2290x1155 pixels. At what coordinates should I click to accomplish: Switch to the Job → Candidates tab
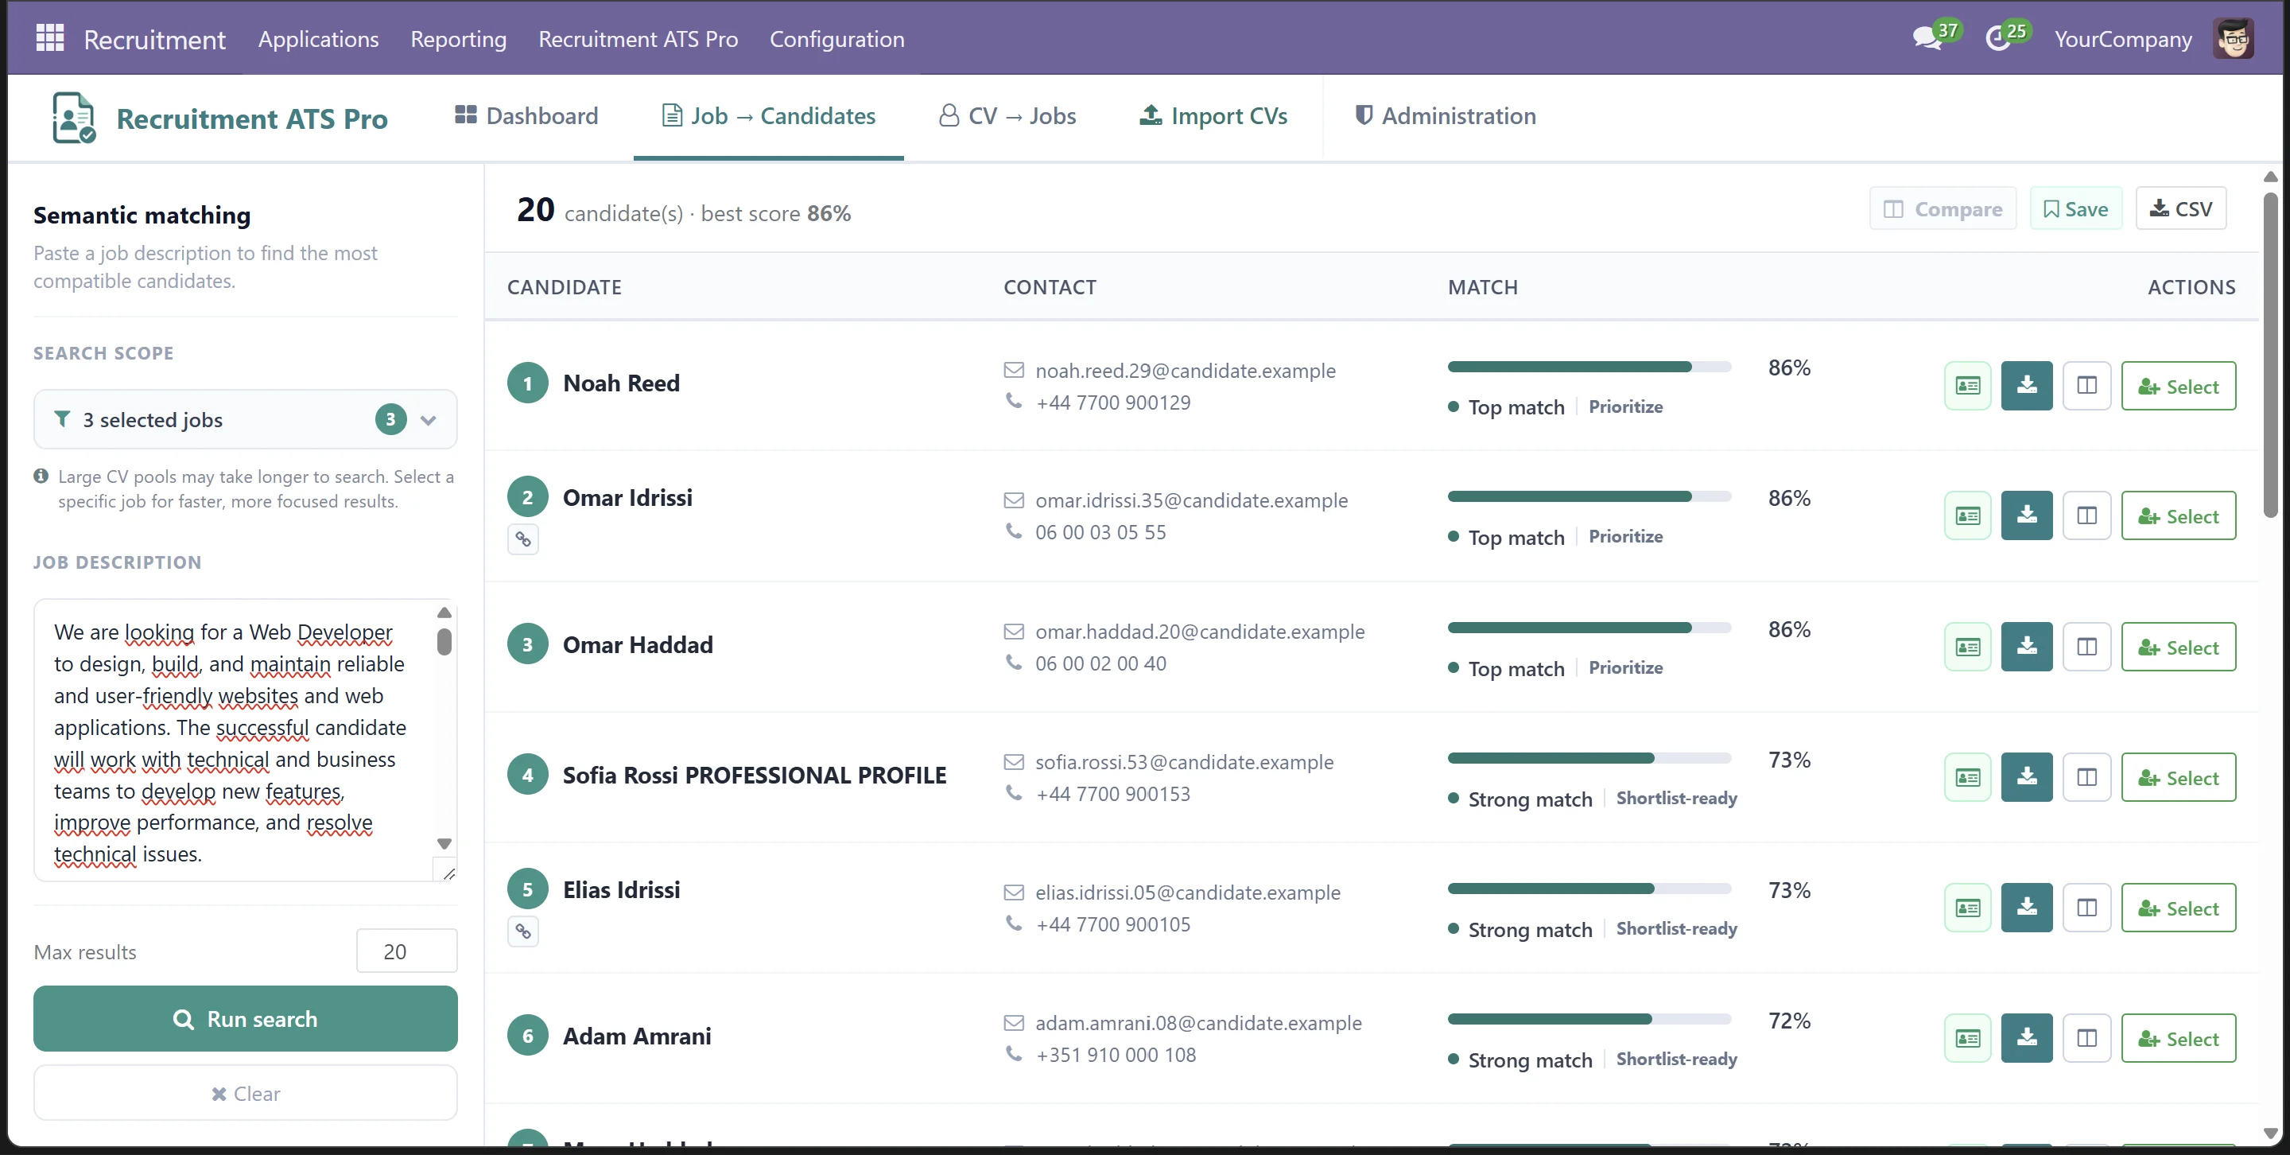[768, 115]
